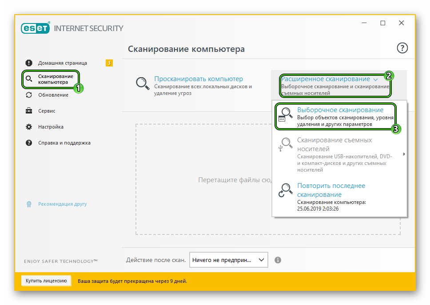Viewport: 430px width, 305px height.
Task: Click the ESET logo
Action: coord(36,28)
